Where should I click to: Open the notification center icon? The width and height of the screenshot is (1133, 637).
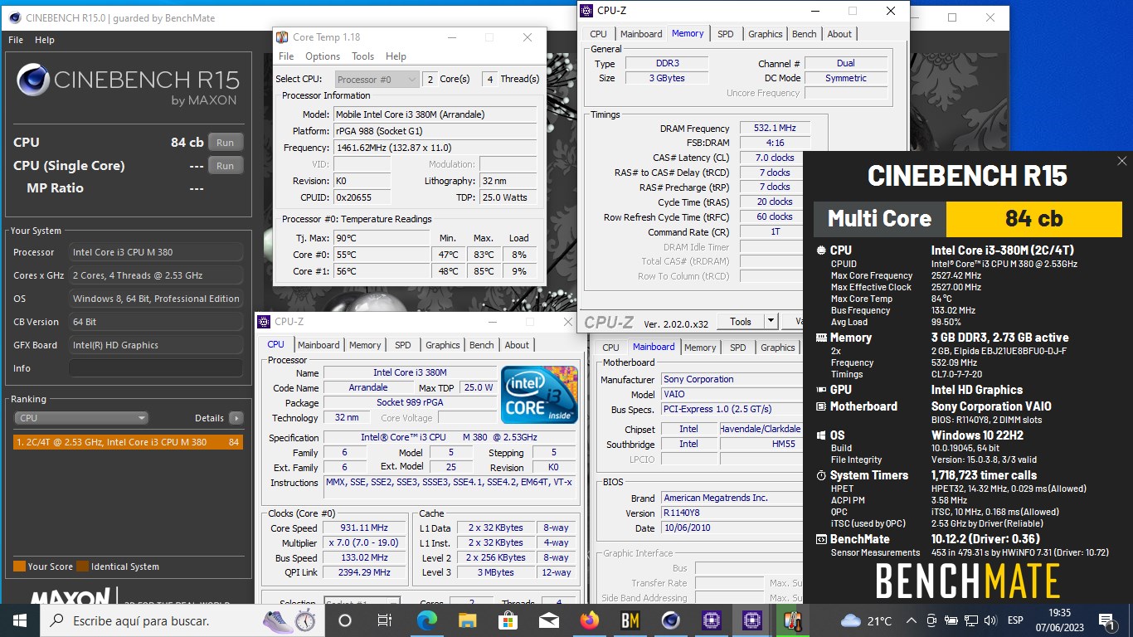1106,620
